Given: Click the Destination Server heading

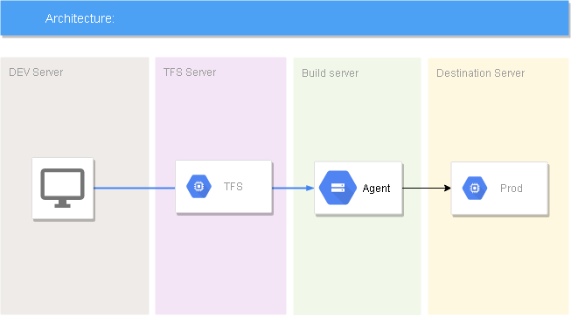Looking at the screenshot, I should coord(481,73).
